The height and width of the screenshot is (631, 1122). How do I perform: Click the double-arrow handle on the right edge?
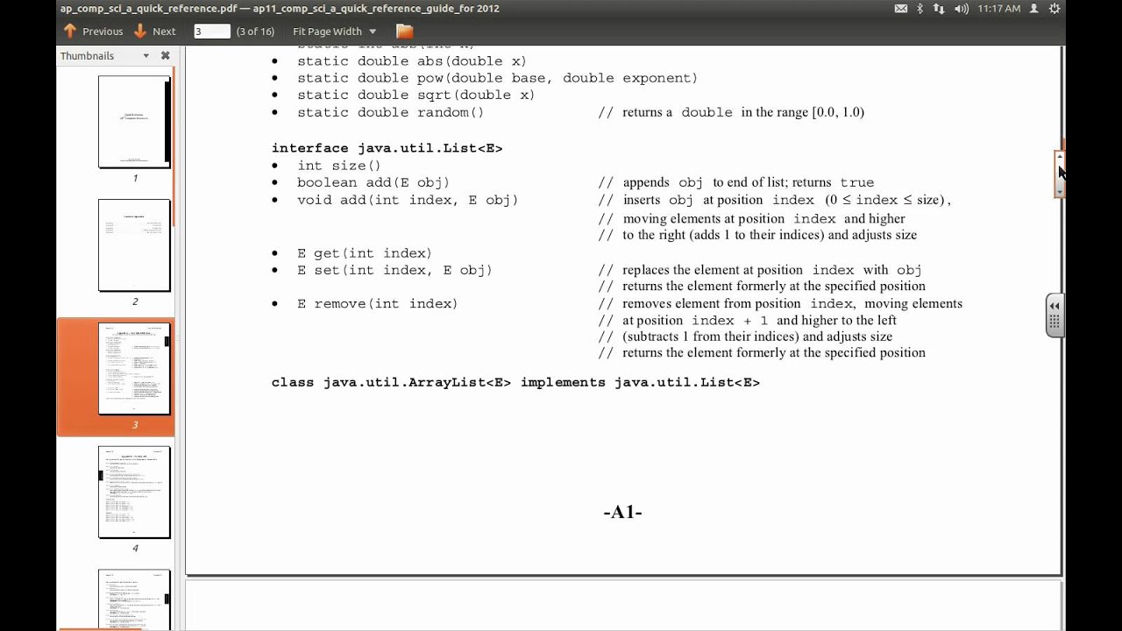(1055, 315)
